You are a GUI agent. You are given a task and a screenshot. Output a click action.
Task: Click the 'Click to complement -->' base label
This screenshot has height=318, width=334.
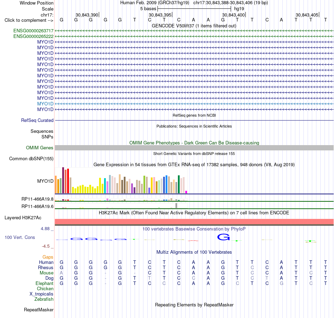point(29,20)
